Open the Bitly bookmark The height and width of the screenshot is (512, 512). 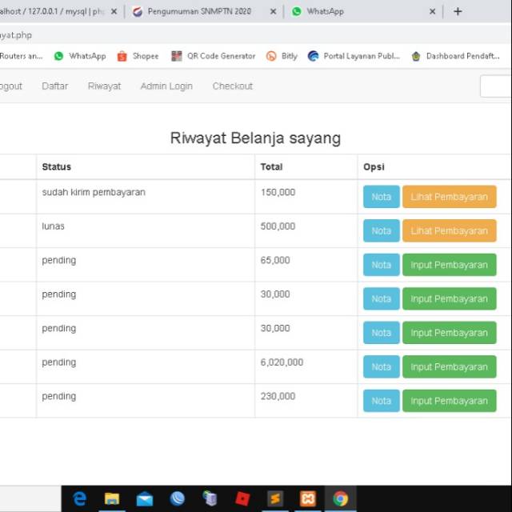point(282,56)
